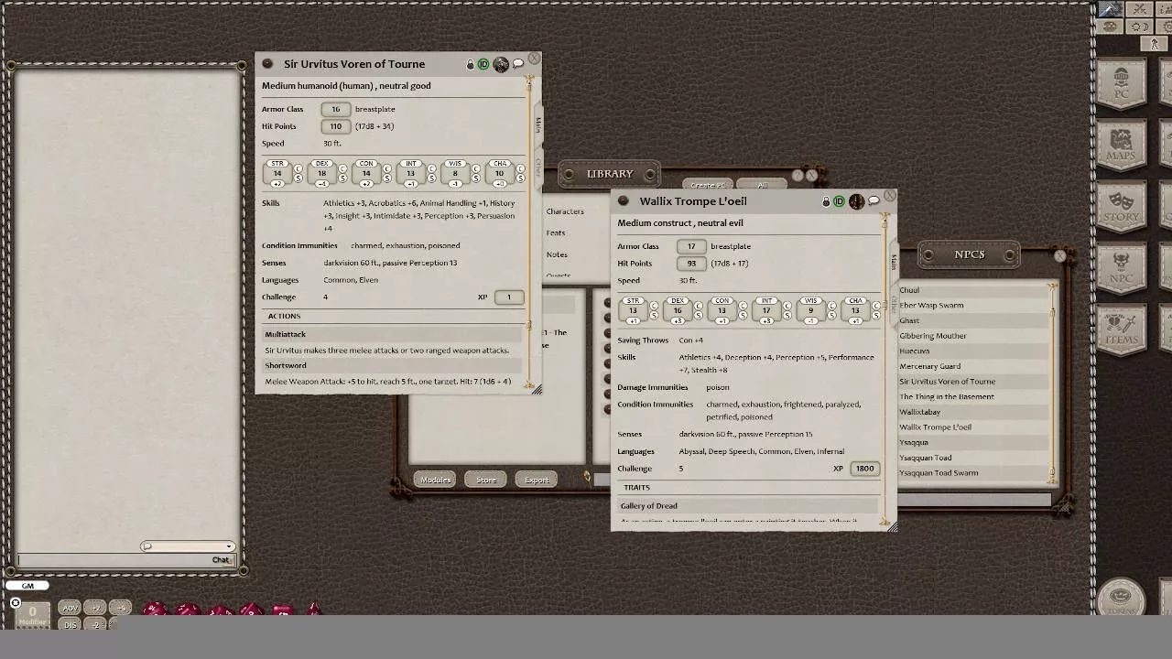Screen dimensions: 1172x659
Task: Toggle the lock icon on Sir Urvitus sheet
Action: tap(471, 64)
